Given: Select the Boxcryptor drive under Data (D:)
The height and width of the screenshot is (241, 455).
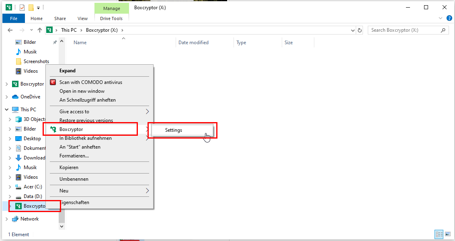Looking at the screenshot, I should click(x=34, y=206).
